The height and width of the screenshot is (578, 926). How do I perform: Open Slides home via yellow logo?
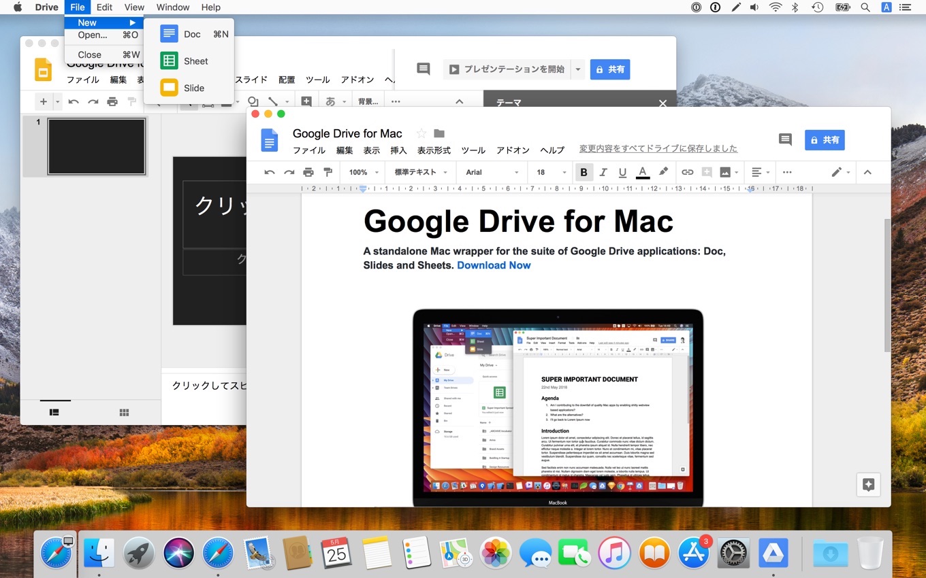pos(43,70)
